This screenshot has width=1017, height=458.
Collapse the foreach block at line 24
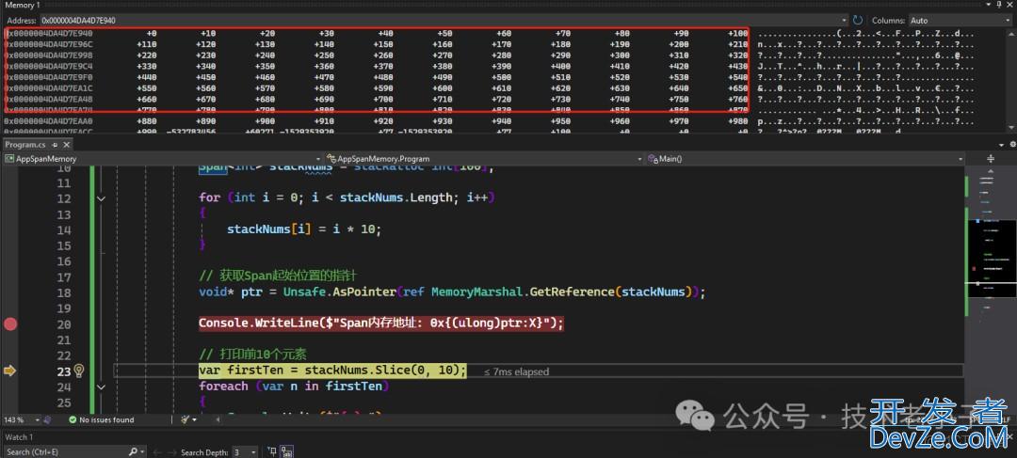coord(101,387)
